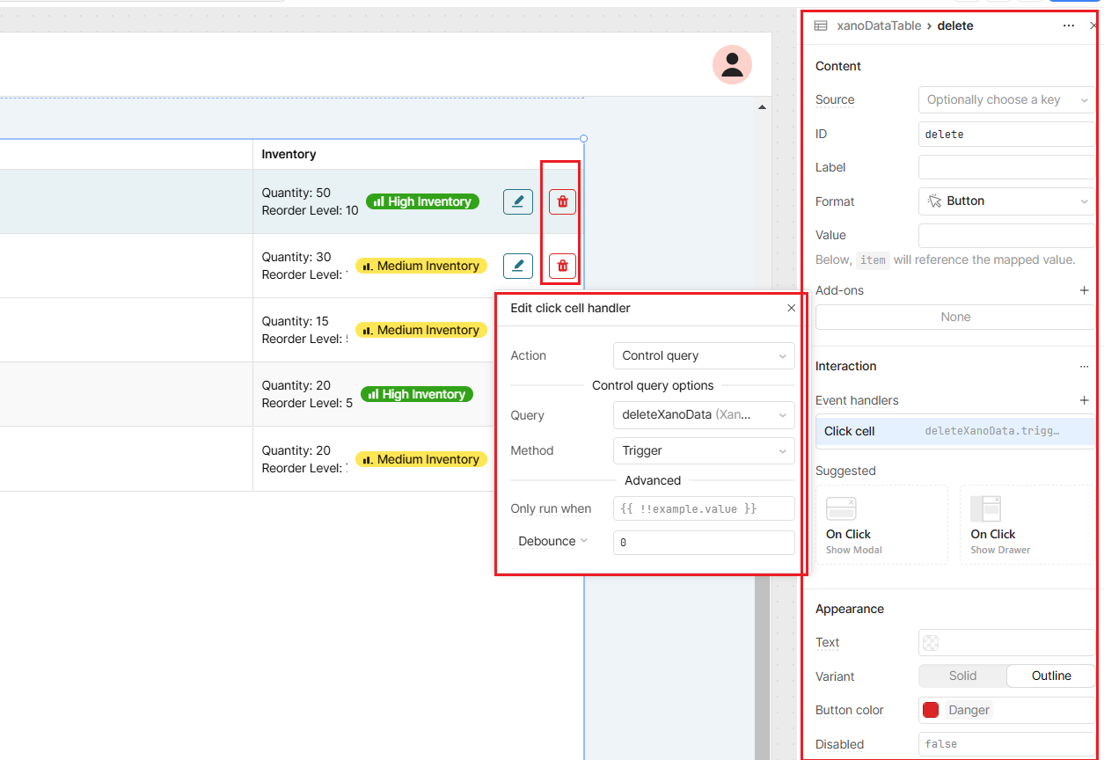Screen dimensions: 1104x760
Task: Click the Quantity: 15 cell text
Action: pos(296,321)
